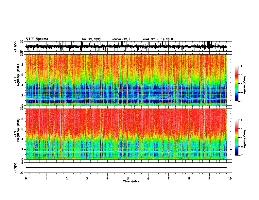
Task: Select the "start UT = 18:20:0" text
Action: point(158,39)
